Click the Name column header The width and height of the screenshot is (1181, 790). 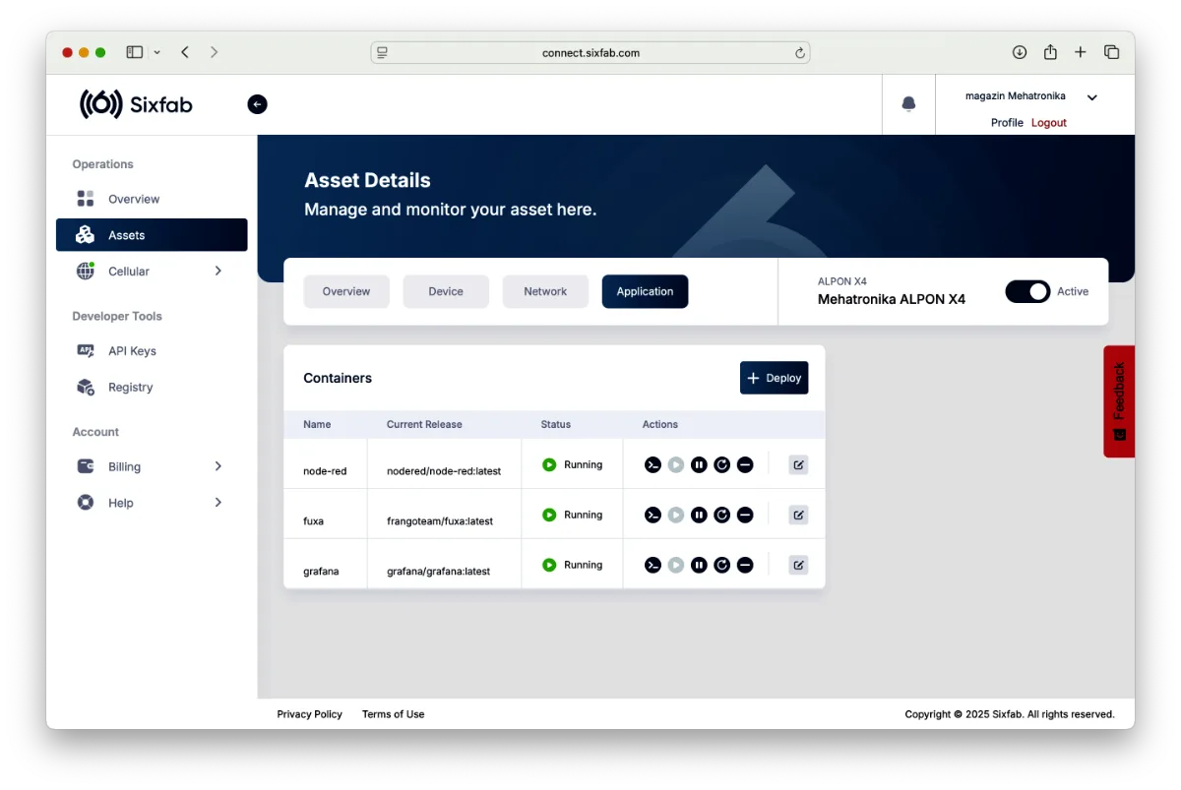click(317, 425)
